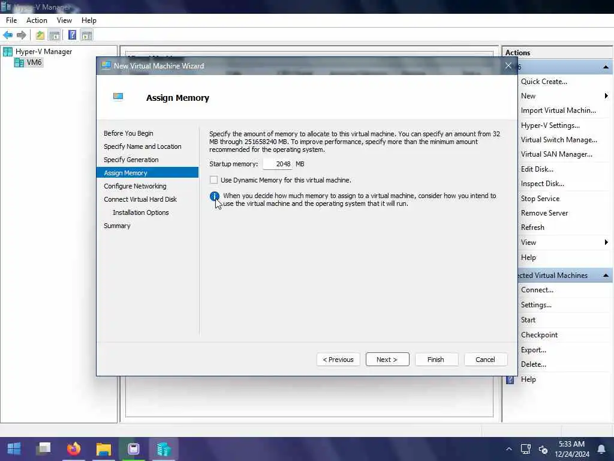Click Stop Service action

click(540, 199)
